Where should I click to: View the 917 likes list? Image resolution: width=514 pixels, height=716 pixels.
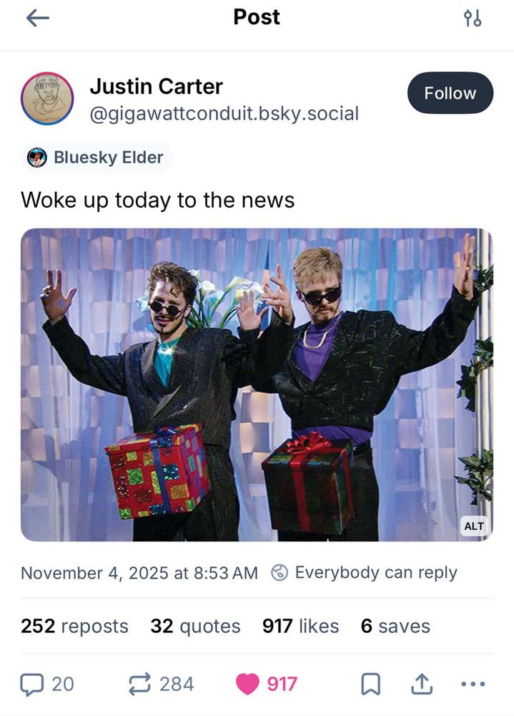[300, 626]
